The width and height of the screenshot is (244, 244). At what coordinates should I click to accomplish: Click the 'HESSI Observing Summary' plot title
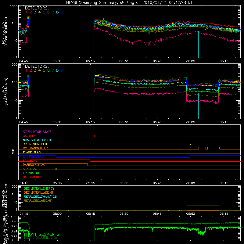(129, 2)
